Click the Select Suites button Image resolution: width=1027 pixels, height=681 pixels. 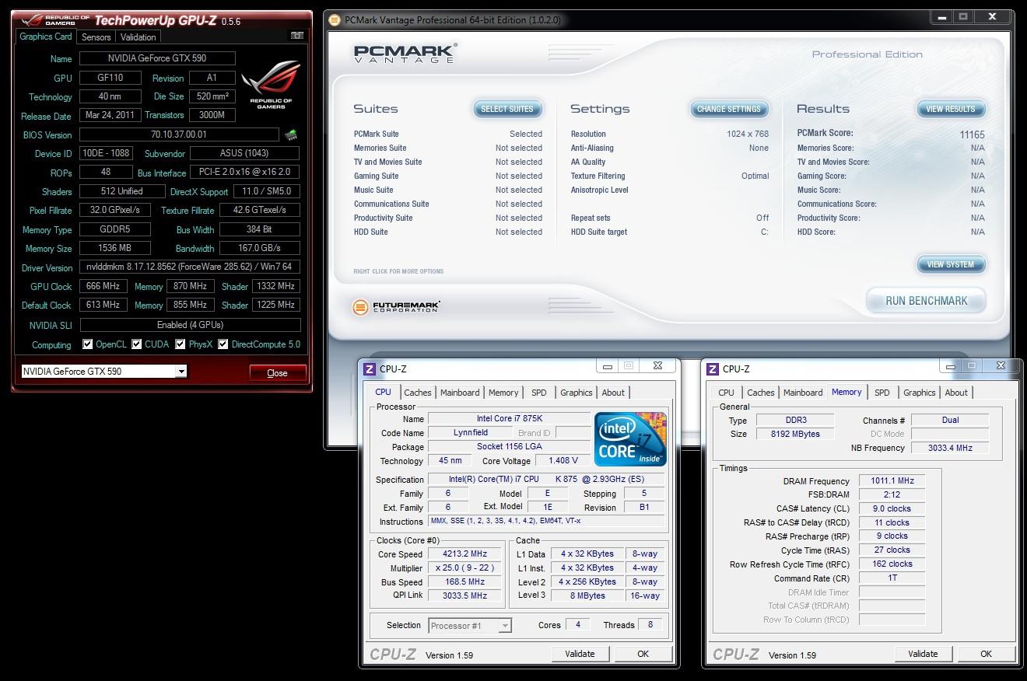coord(507,109)
